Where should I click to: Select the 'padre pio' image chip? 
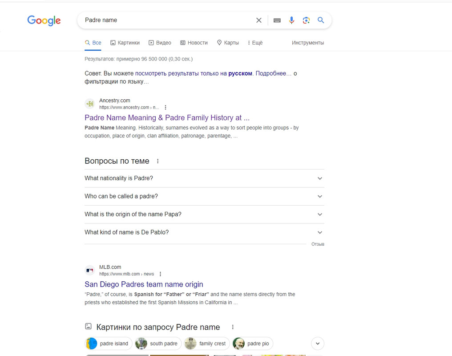click(x=252, y=344)
